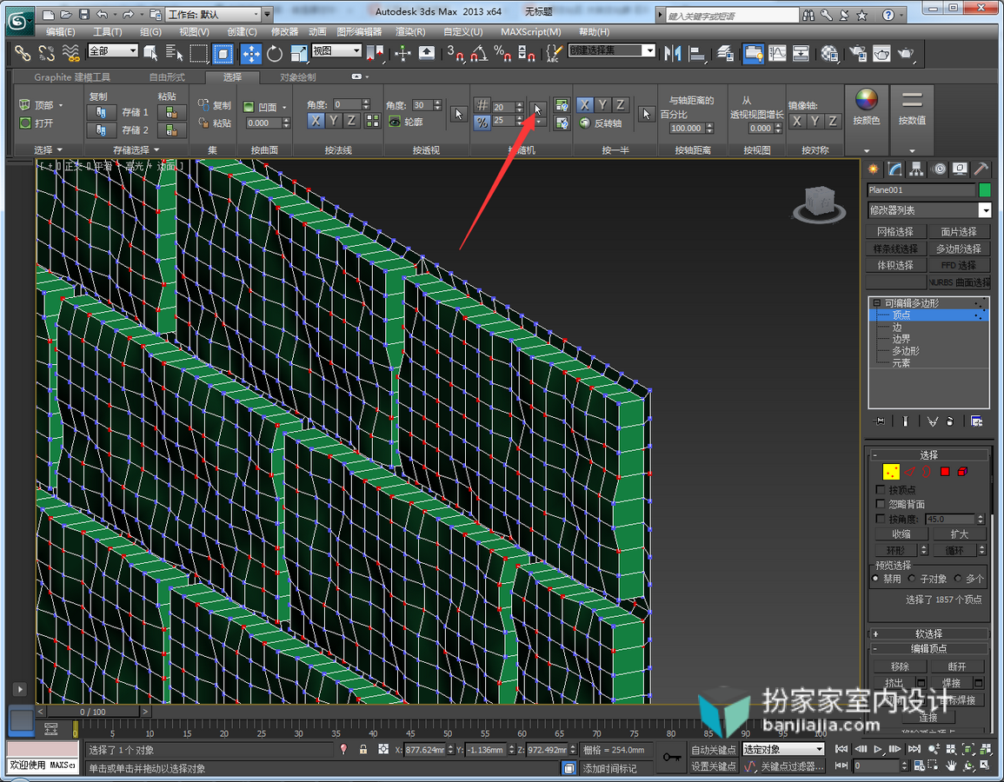1004x782 pixels.
Task: Activate the Select Object tool
Action: click(150, 53)
